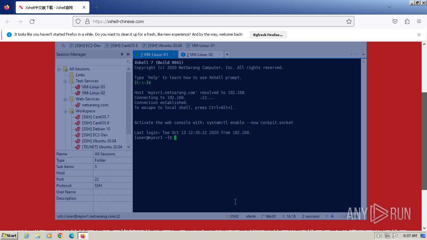Collapse the Web-Services folder

[65, 99]
